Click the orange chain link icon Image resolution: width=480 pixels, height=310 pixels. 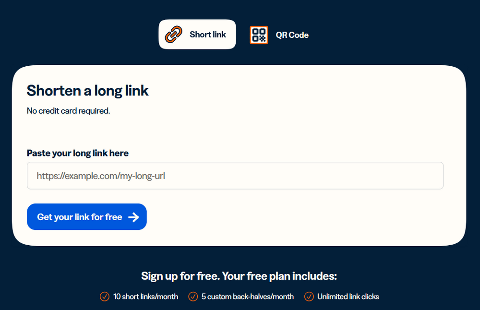tap(173, 34)
